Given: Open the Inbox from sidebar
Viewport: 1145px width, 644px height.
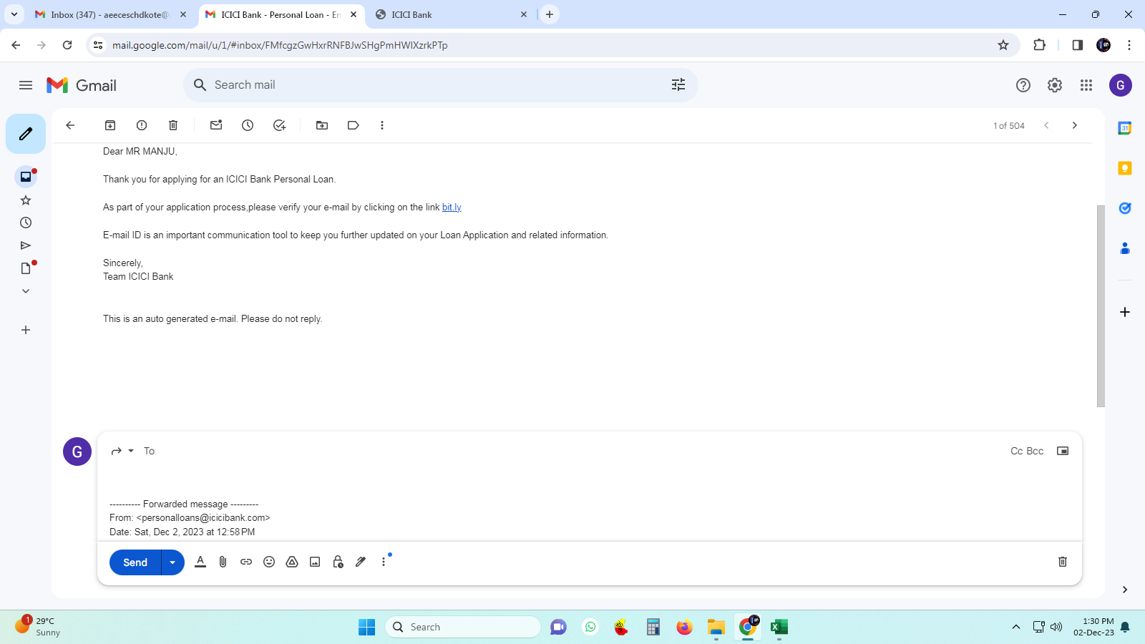Looking at the screenshot, I should [26, 177].
